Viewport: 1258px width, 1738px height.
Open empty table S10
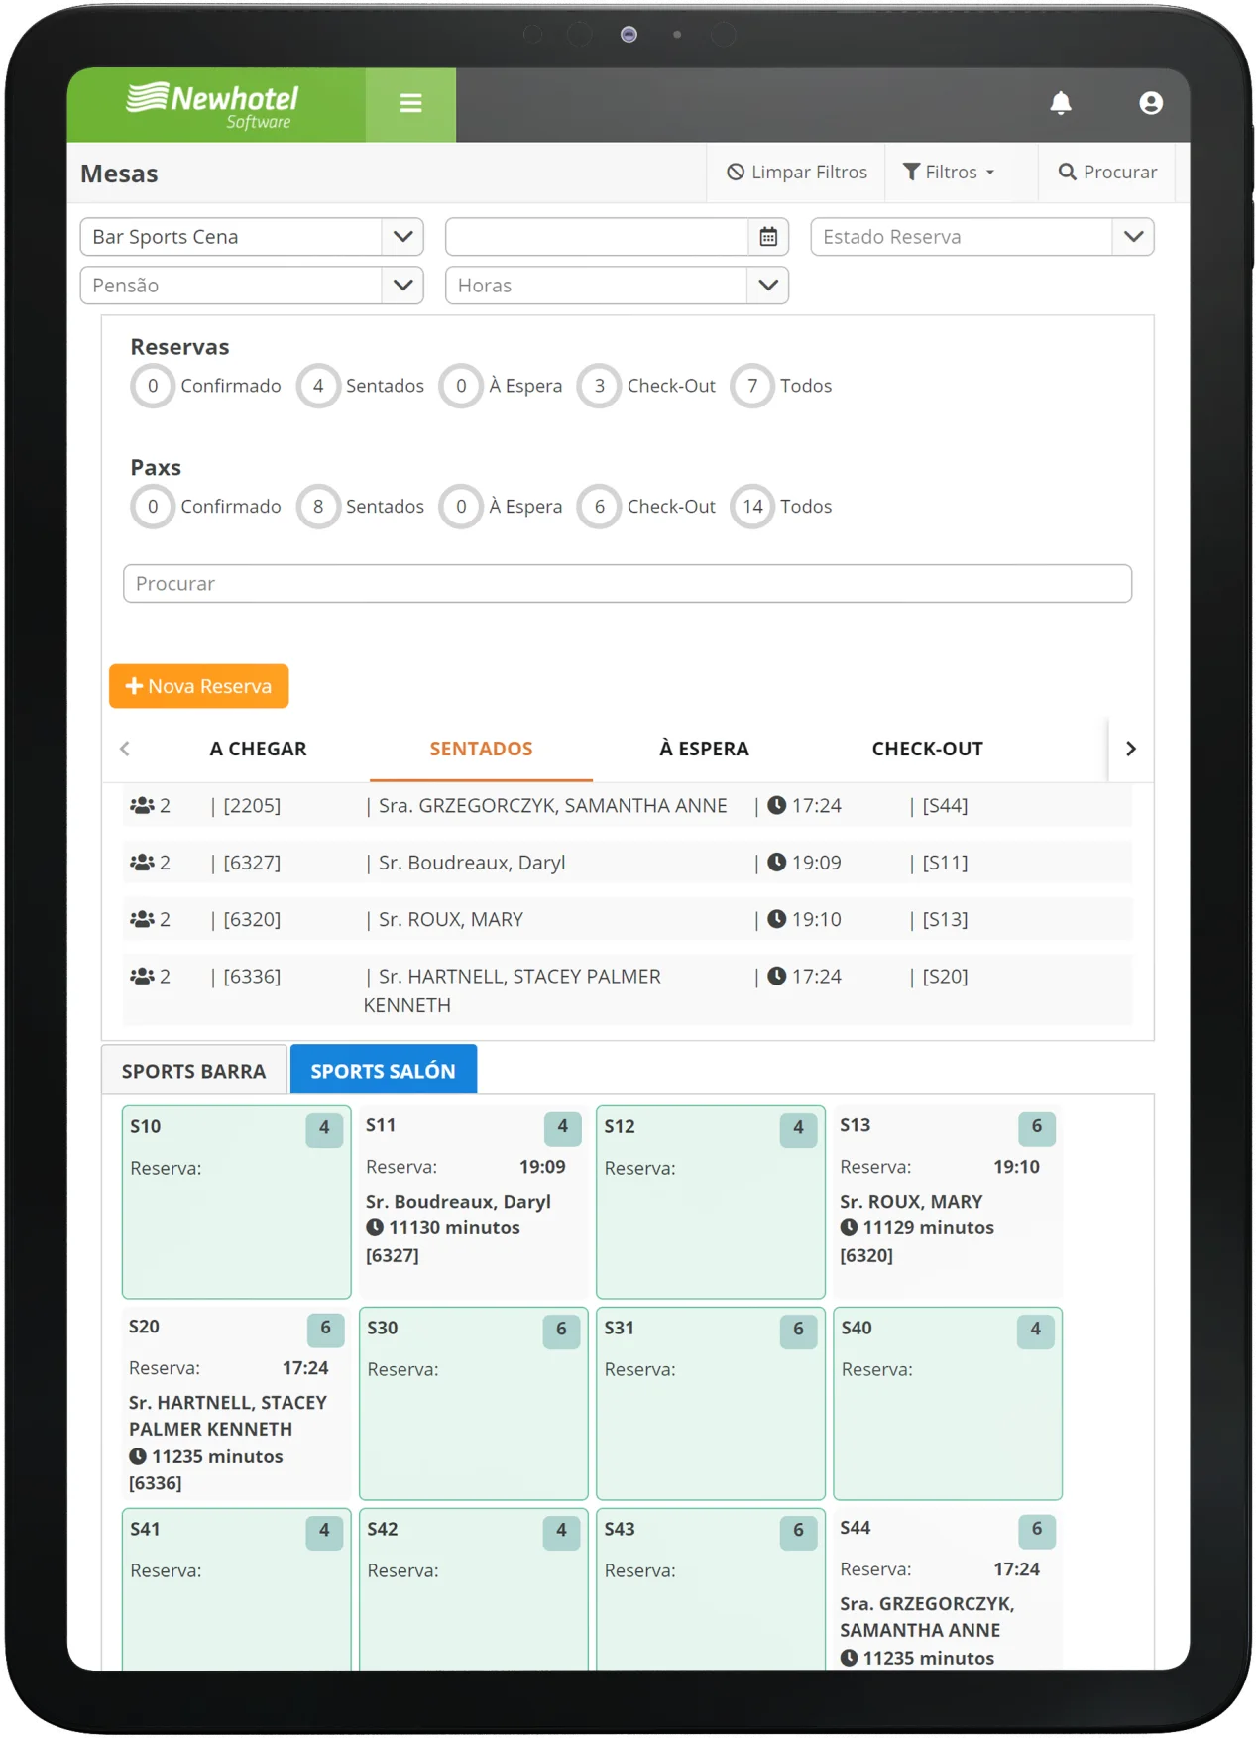click(237, 1203)
